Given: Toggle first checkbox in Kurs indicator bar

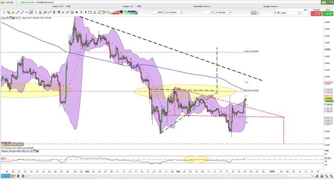Looking at the screenshot, I should [16, 18].
